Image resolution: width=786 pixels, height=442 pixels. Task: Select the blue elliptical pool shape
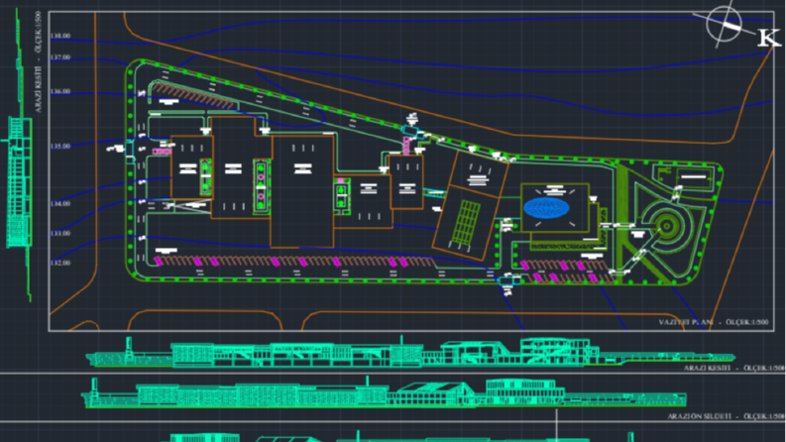pyautogui.click(x=546, y=208)
